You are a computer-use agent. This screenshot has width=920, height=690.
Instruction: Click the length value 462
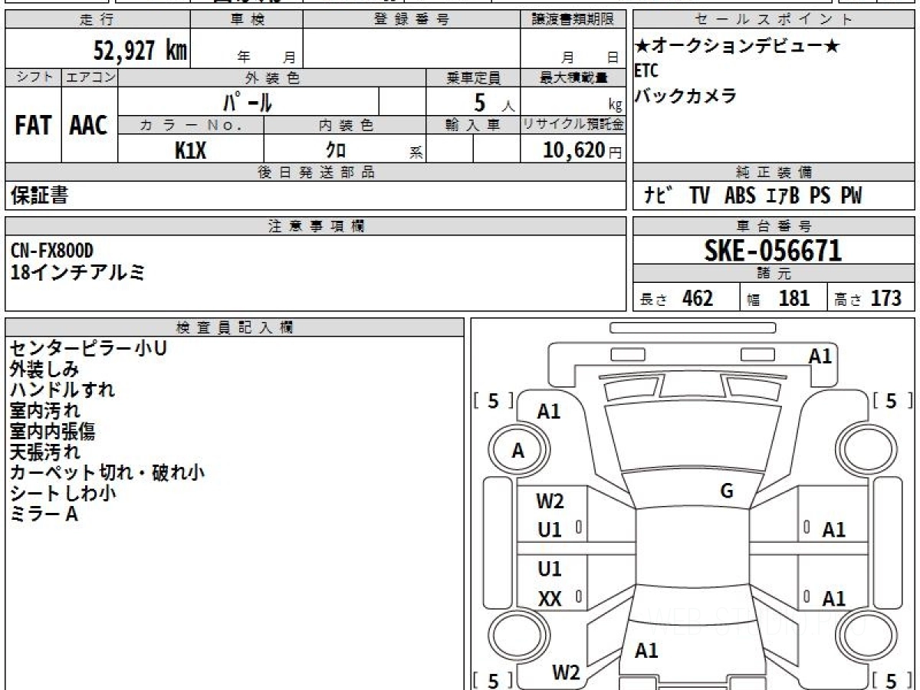[697, 298]
